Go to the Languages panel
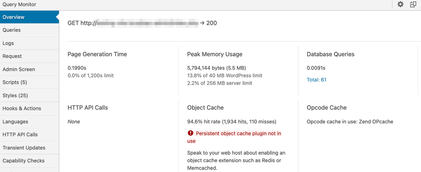Image resolution: width=421 pixels, height=172 pixels. (15, 122)
